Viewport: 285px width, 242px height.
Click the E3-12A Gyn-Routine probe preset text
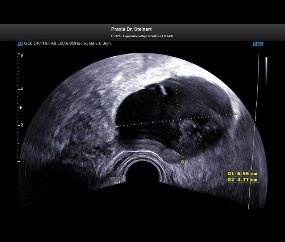pyautogui.click(x=142, y=36)
